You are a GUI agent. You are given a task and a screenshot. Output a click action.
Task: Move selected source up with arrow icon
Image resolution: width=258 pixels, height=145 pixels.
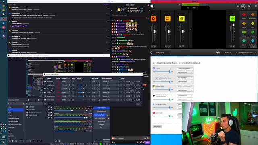click(x=37, y=141)
